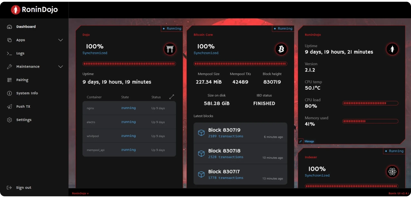Click the Indexer atom bitcoin icon

click(x=392, y=172)
